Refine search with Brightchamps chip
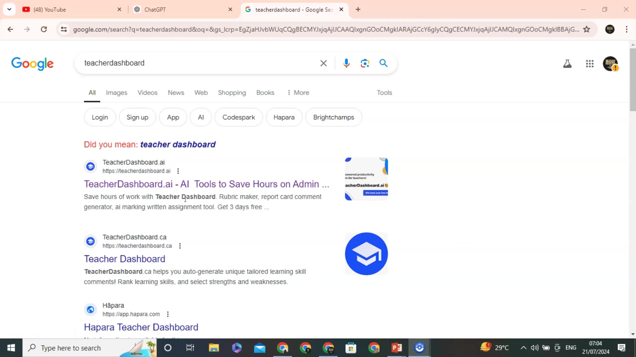Viewport: 636px width, 357px height. [x=334, y=117]
